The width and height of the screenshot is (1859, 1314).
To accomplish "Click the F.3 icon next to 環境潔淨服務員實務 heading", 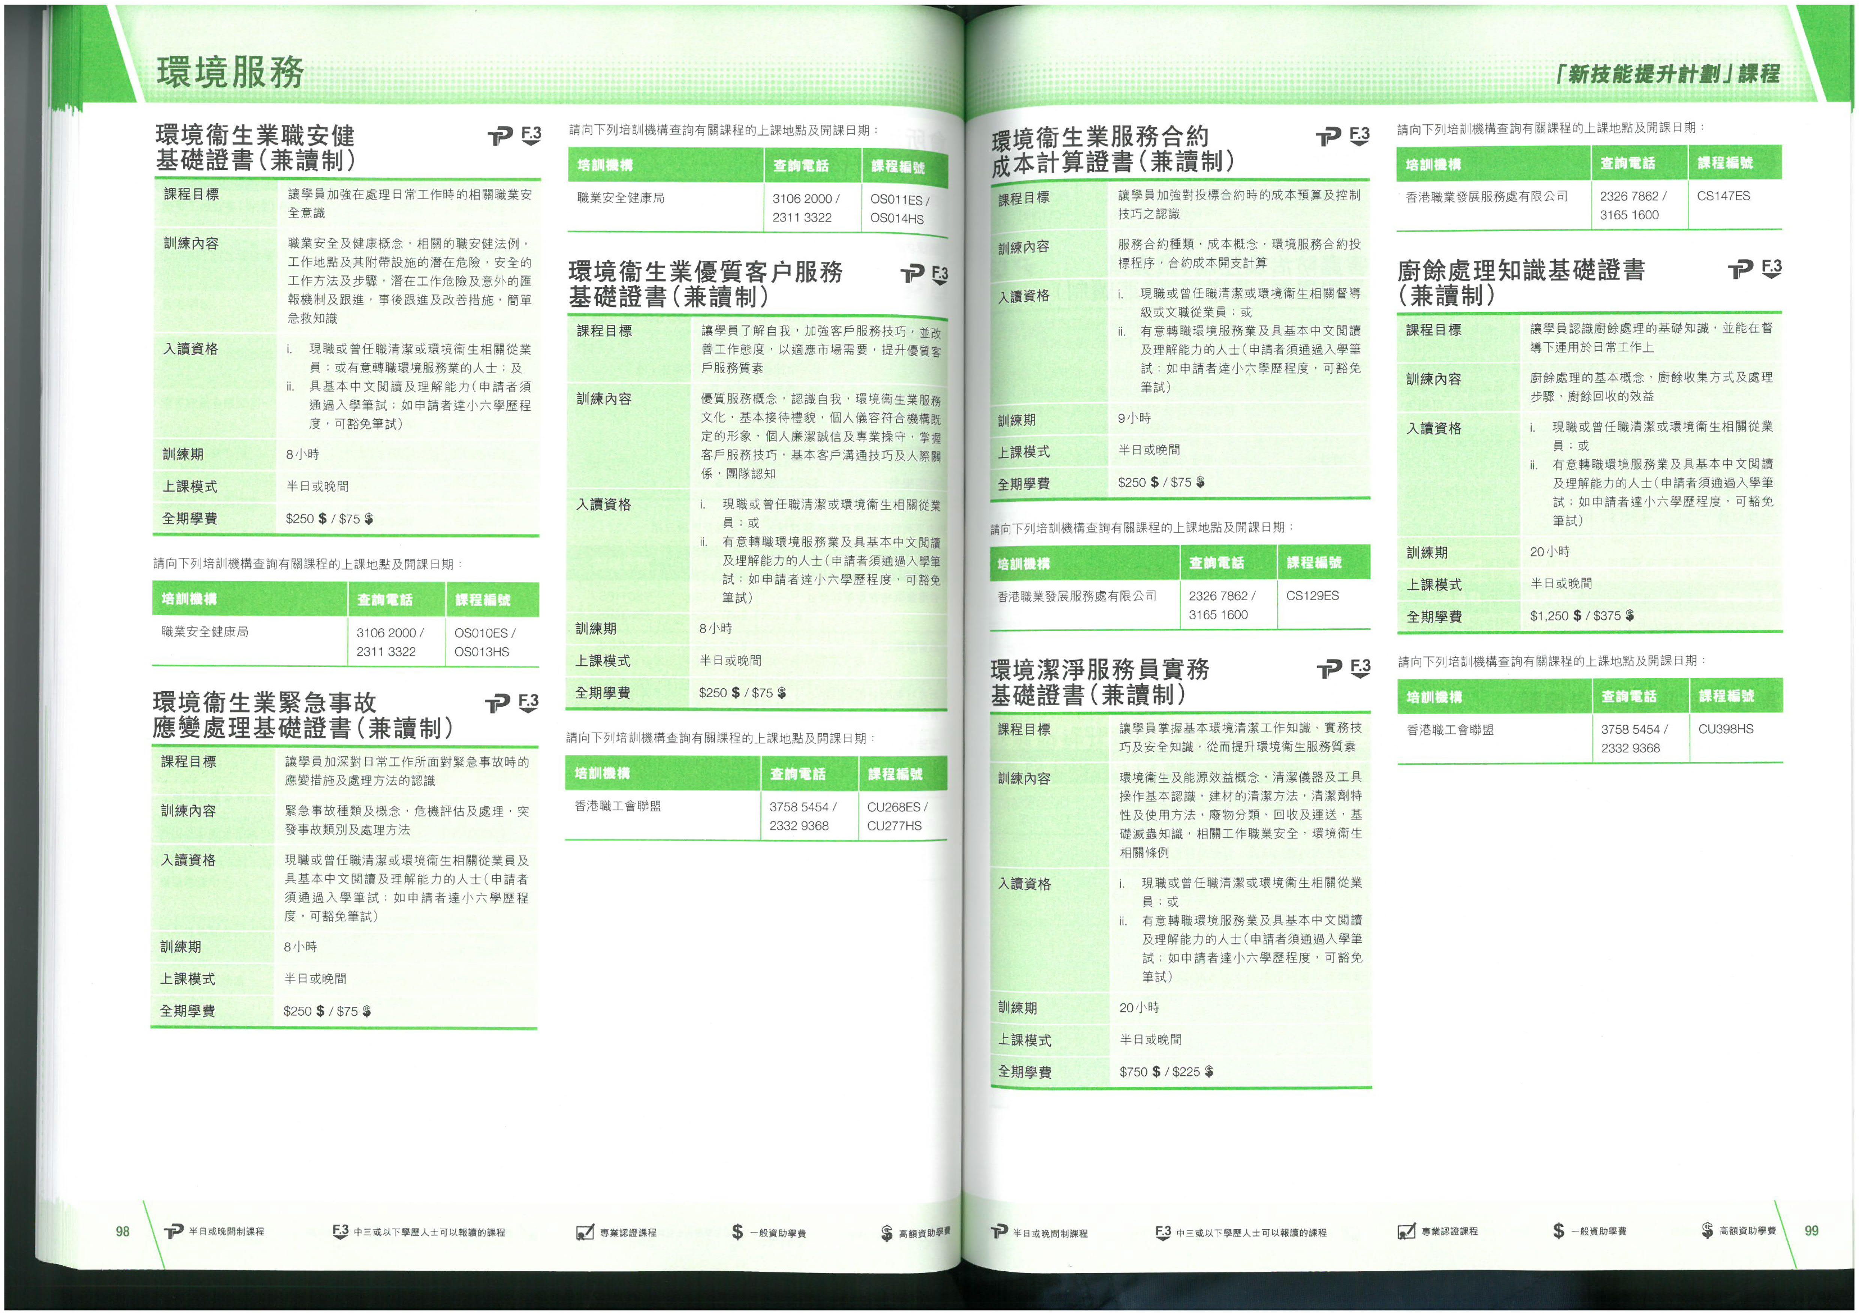I will click(1360, 668).
